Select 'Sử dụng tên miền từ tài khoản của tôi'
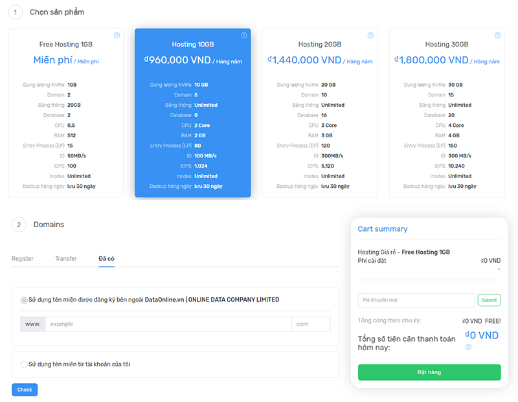This screenshot has width=518, height=402. click(24, 364)
